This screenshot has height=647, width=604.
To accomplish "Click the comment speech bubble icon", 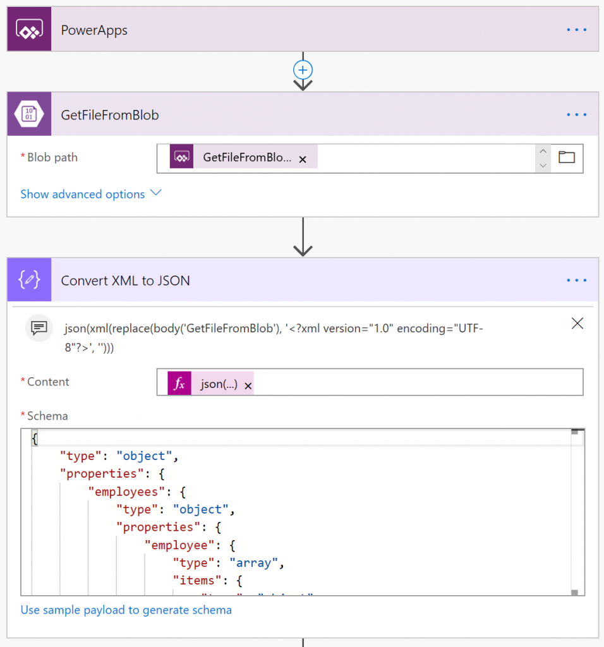I will (39, 328).
